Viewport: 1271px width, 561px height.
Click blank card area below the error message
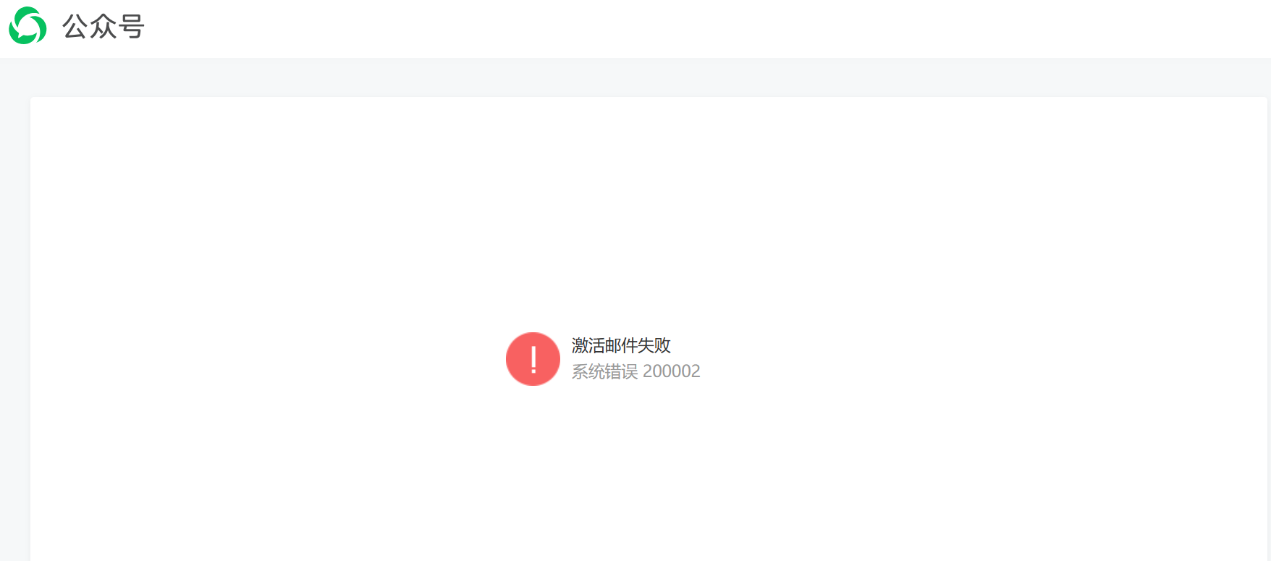tap(649, 478)
